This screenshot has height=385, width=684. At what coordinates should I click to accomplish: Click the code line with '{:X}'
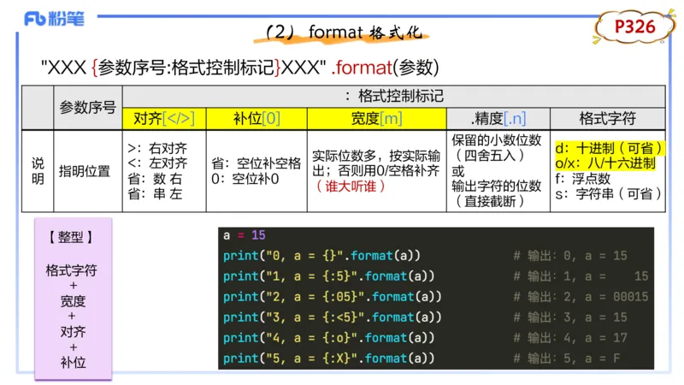(328, 358)
